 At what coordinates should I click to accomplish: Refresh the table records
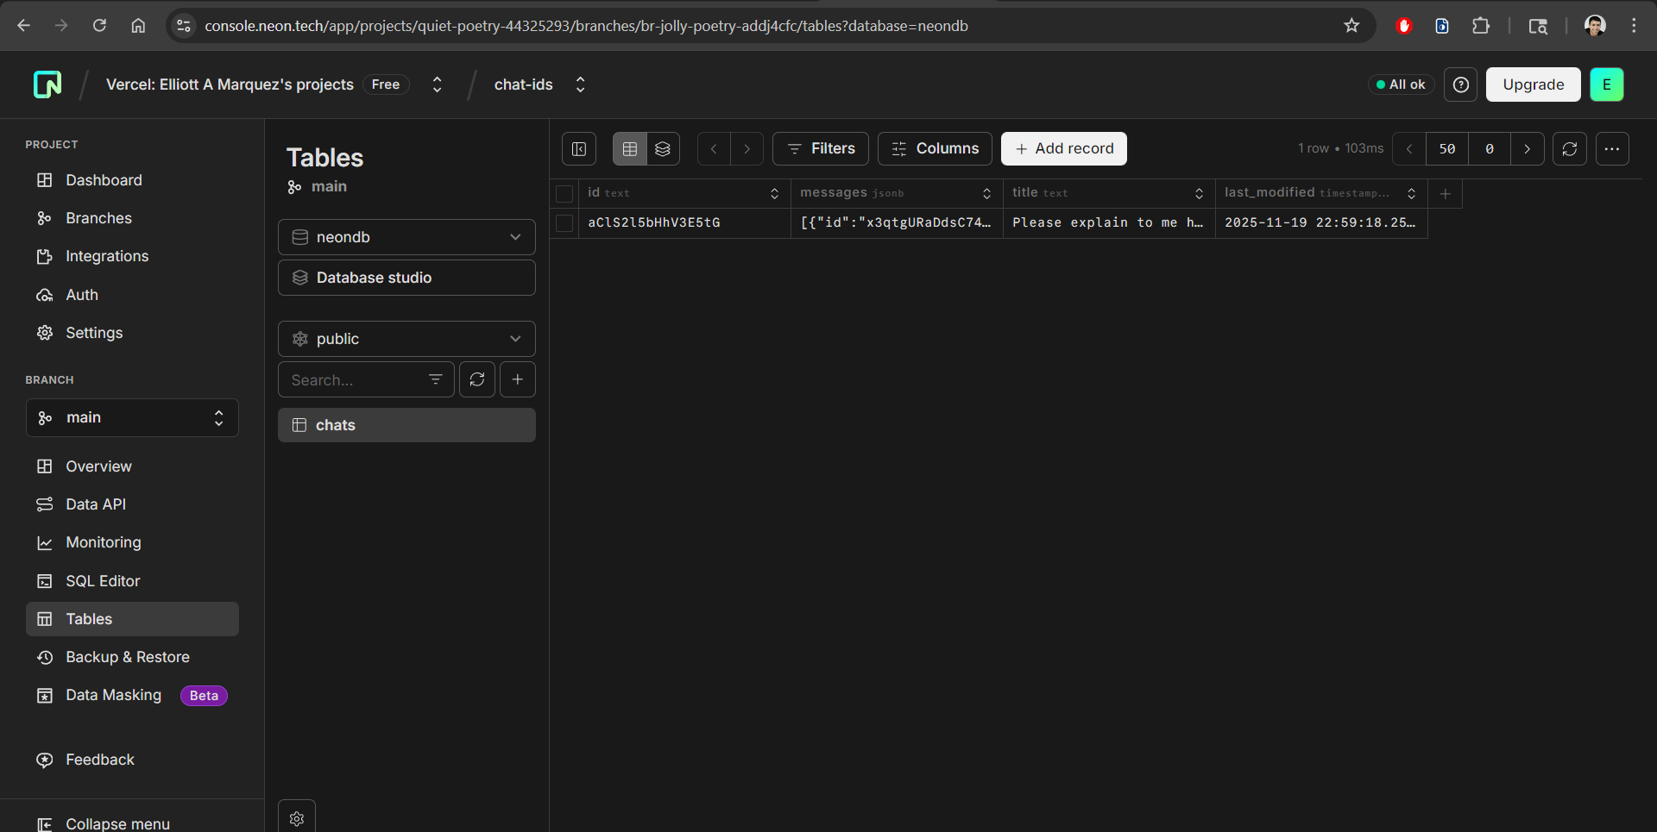pyautogui.click(x=1570, y=148)
